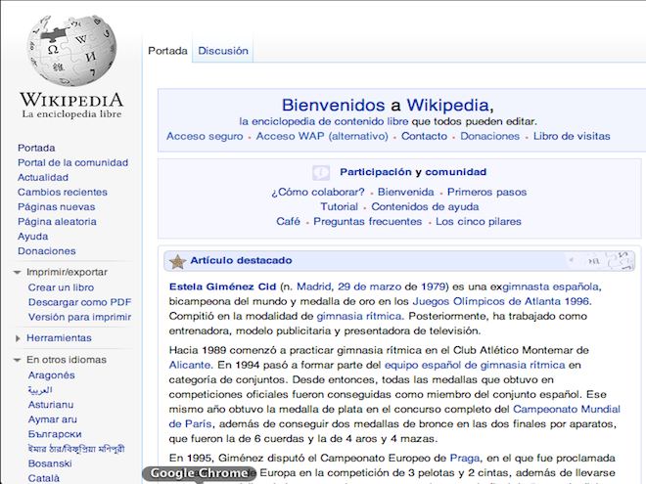Visit the Donaciones link in welcome banner
The height and width of the screenshot is (484, 646).
pos(489,137)
